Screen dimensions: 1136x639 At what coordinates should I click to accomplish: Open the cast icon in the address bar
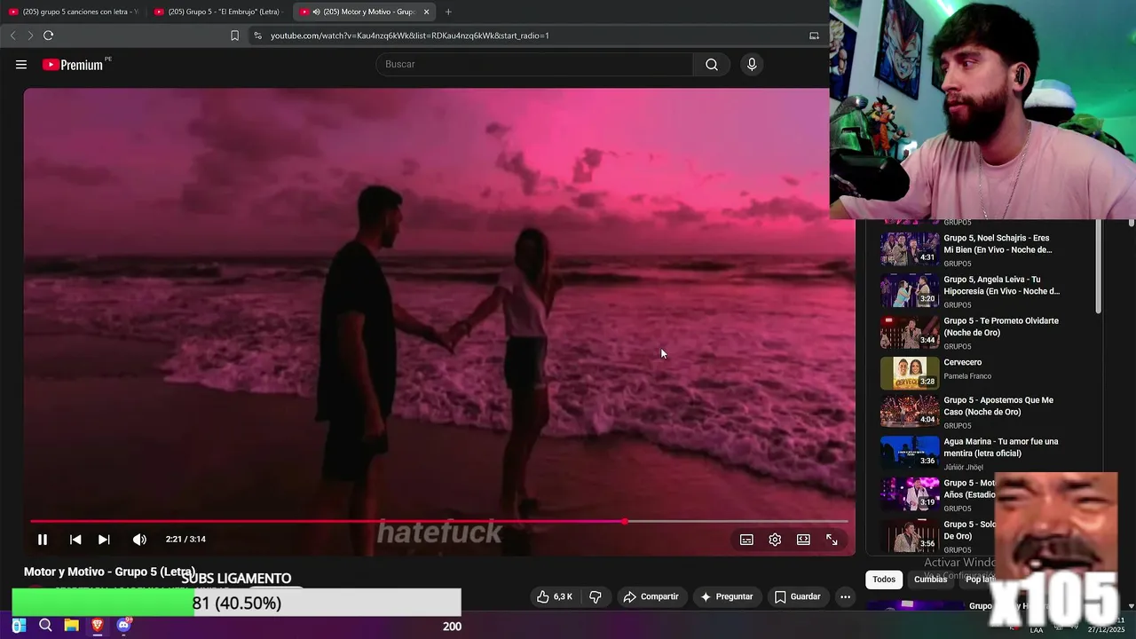(x=814, y=35)
